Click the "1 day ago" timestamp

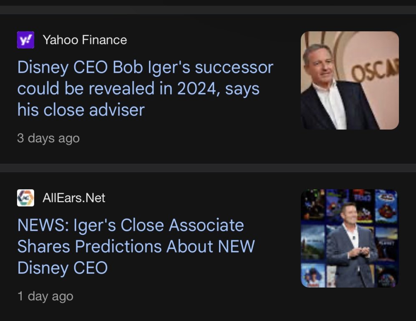point(45,296)
